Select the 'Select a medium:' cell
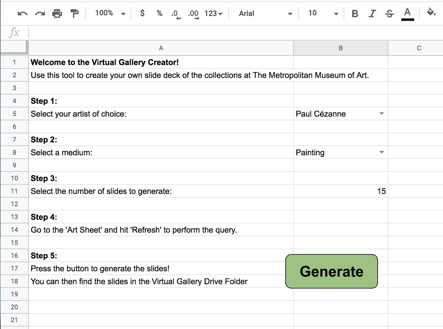443x329 pixels. [x=161, y=152]
